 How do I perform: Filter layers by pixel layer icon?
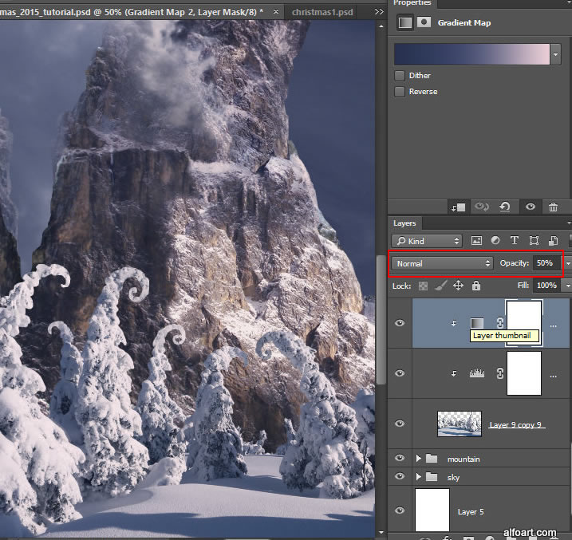tap(476, 241)
